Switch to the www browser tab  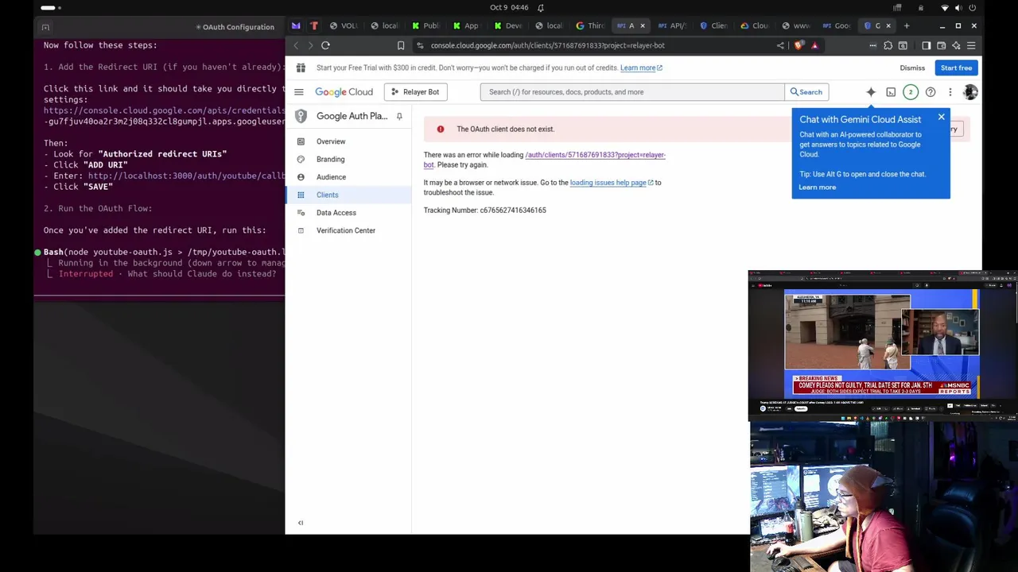tap(795, 25)
